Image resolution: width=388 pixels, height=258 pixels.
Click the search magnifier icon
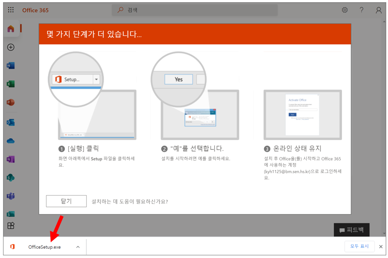coord(120,10)
